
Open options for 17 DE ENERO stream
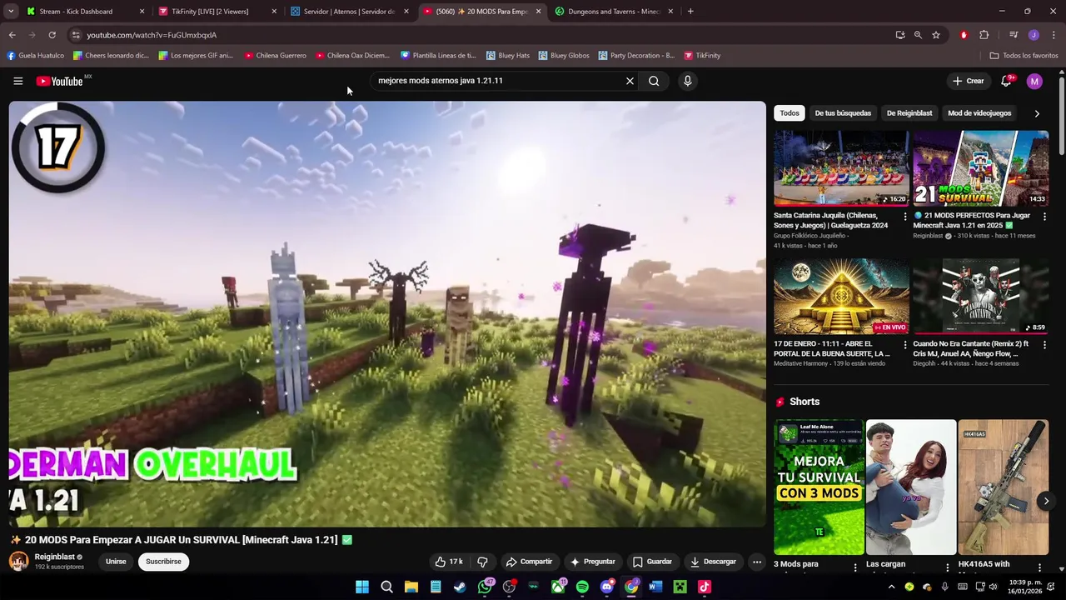[905, 344]
